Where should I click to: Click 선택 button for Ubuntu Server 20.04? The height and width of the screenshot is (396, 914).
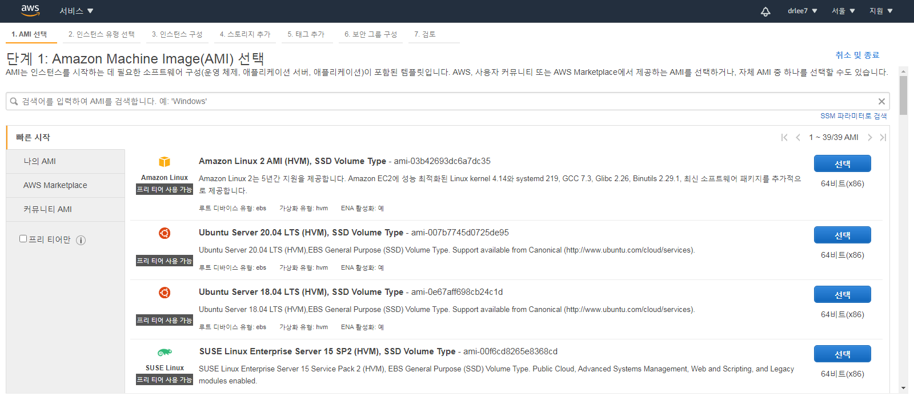[843, 235]
